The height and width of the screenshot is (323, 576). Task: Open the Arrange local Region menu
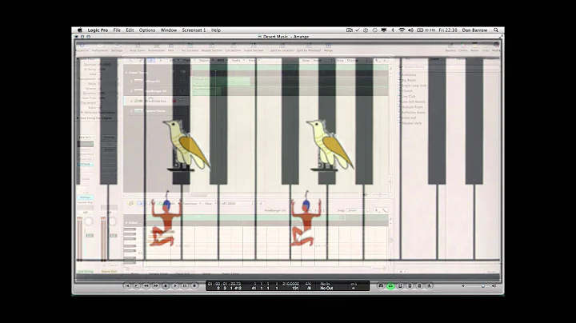(x=205, y=60)
